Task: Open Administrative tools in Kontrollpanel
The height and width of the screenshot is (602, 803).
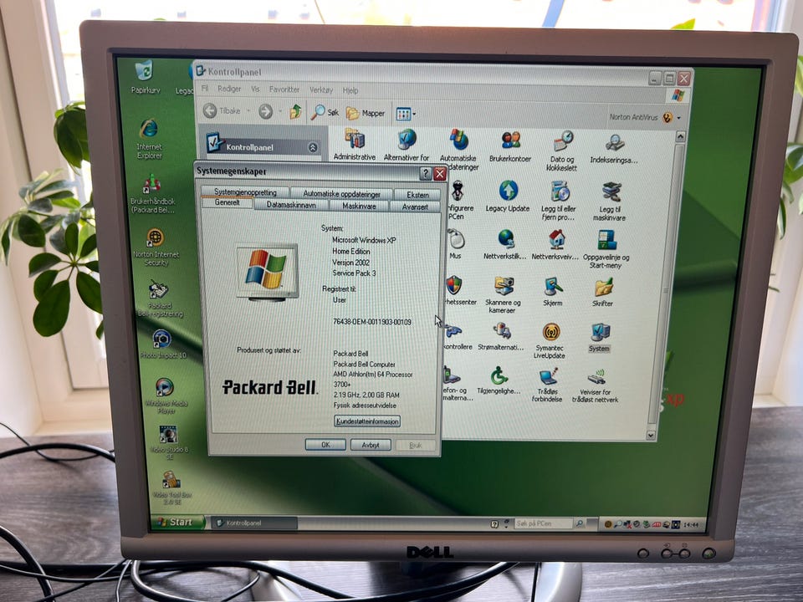Action: (355, 145)
